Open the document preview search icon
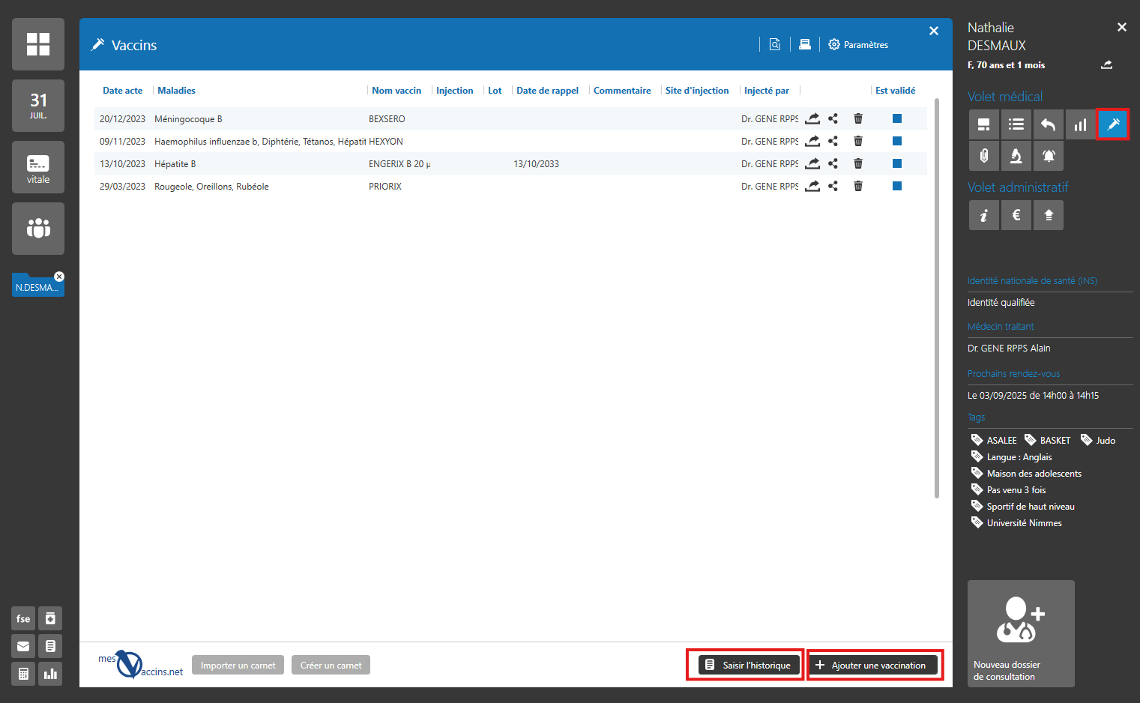1140x703 pixels. 774,44
